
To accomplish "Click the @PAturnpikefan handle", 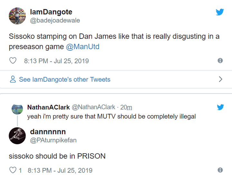I will pyautogui.click(x=53, y=140).
